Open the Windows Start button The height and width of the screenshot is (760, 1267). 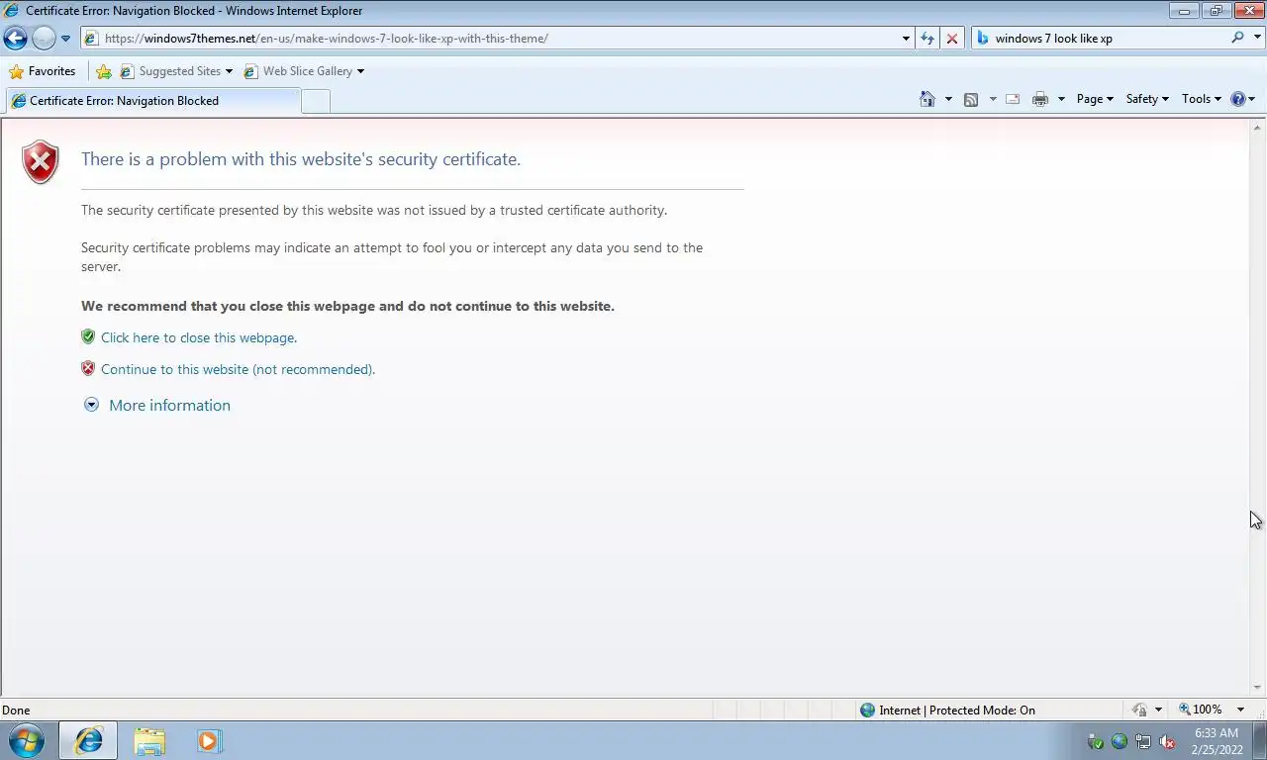coord(27,740)
